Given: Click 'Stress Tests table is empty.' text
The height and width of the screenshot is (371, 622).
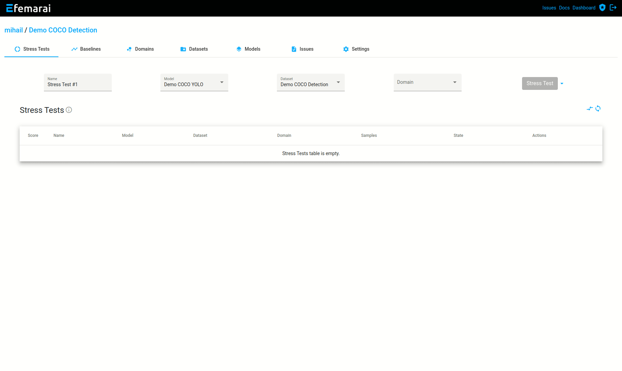Looking at the screenshot, I should pos(311,153).
